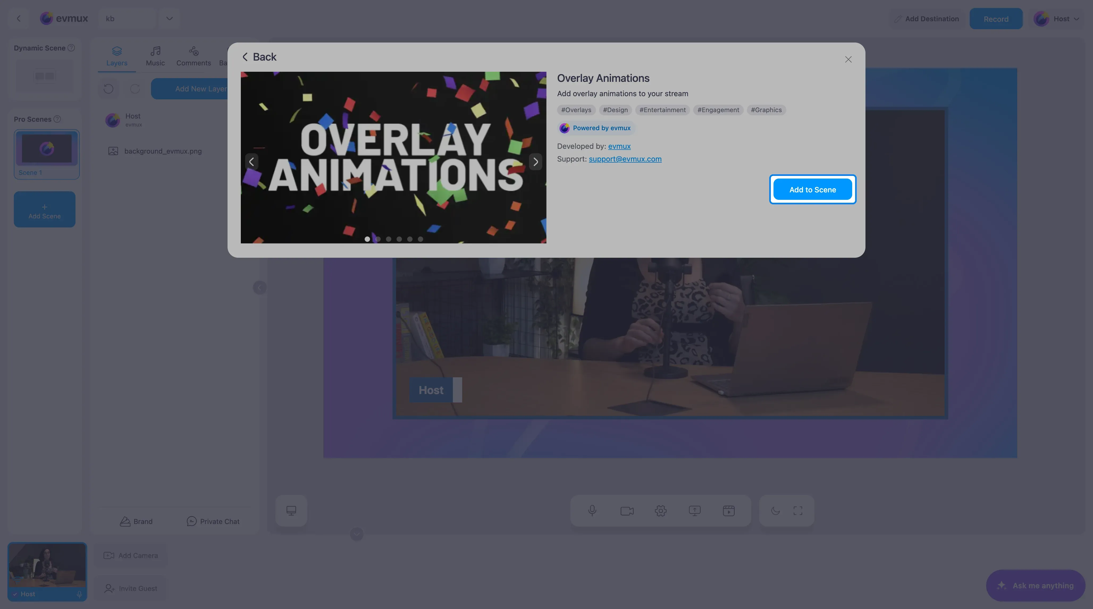Click support@evmux.com email link
Image resolution: width=1093 pixels, height=609 pixels.
pyautogui.click(x=625, y=159)
